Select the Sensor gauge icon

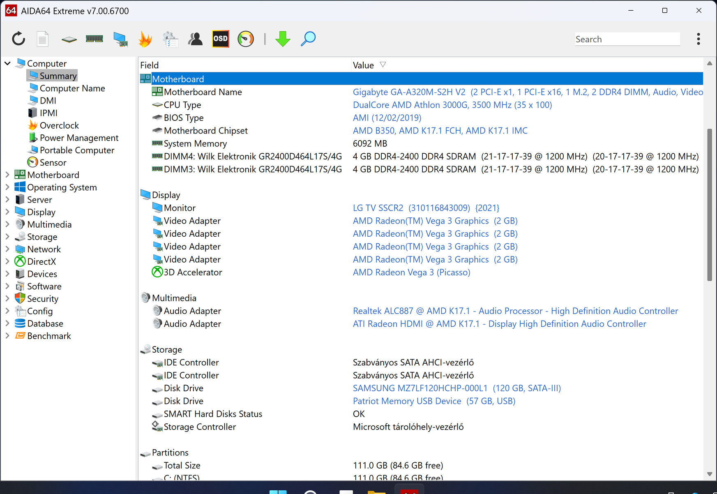(33, 162)
